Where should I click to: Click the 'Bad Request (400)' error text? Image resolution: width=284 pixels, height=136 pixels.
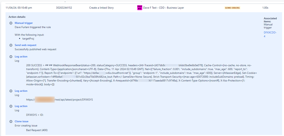(x=37, y=130)
